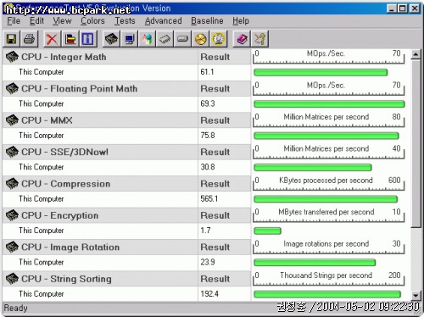This screenshot has width=424, height=317.
Task: Click the Print toolbar icon
Action: pyautogui.click(x=29, y=39)
